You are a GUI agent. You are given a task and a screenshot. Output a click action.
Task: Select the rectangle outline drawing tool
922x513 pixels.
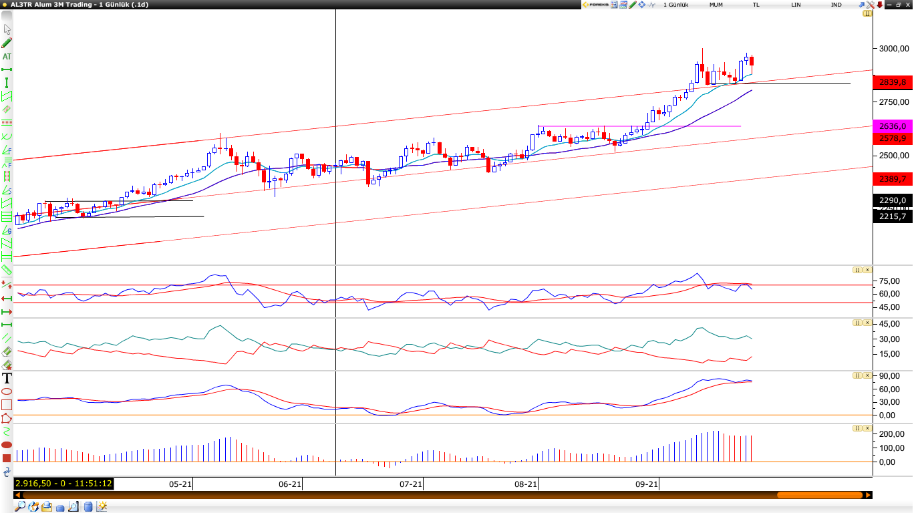pos(7,405)
